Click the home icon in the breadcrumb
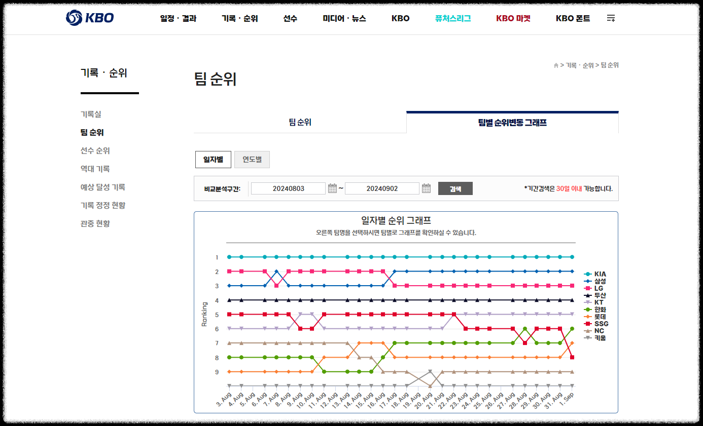This screenshot has width=703, height=426. [x=556, y=65]
